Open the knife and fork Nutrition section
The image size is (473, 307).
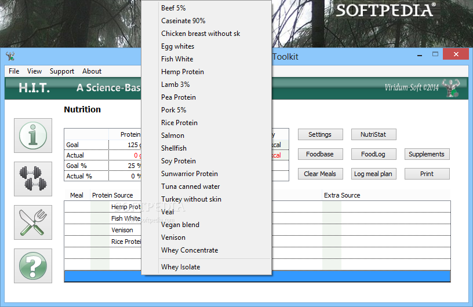click(x=33, y=222)
